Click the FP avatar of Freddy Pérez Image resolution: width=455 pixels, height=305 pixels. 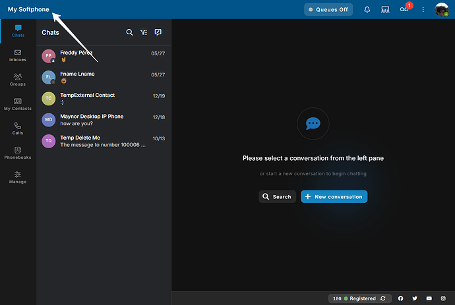[x=48, y=56]
